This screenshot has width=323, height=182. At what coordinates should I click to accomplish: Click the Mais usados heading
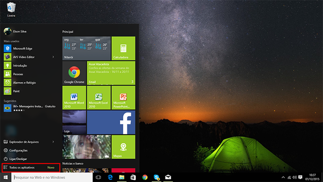11,41
